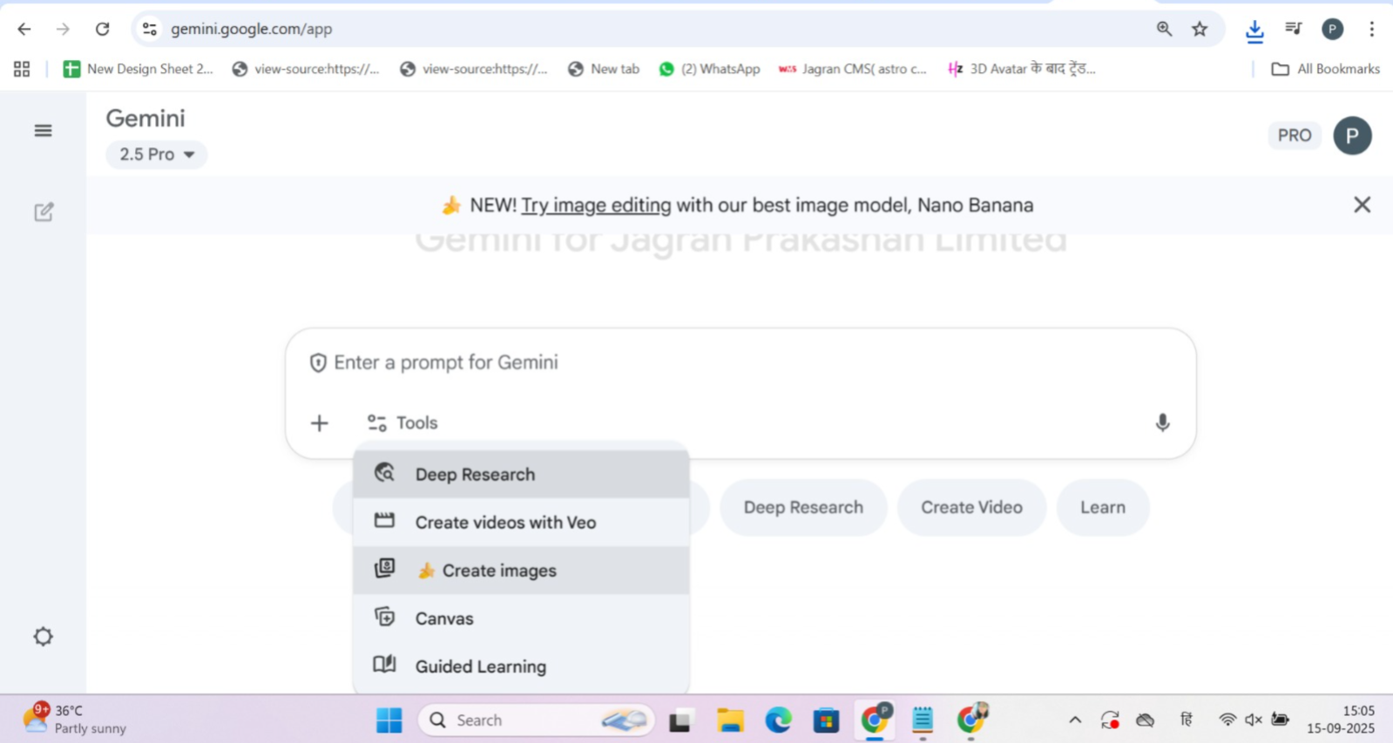Click the plus icon to add files

tap(320, 423)
